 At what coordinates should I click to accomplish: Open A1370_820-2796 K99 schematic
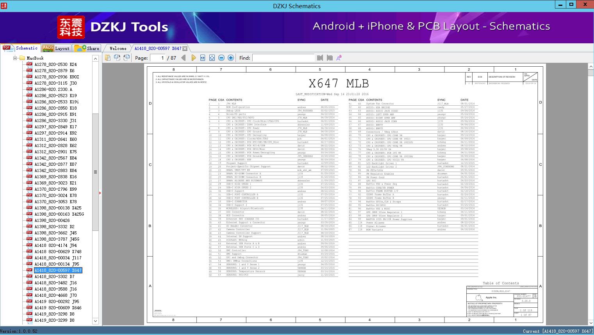click(55, 189)
